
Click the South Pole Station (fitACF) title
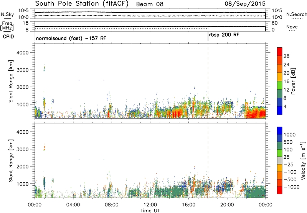(82, 3)
